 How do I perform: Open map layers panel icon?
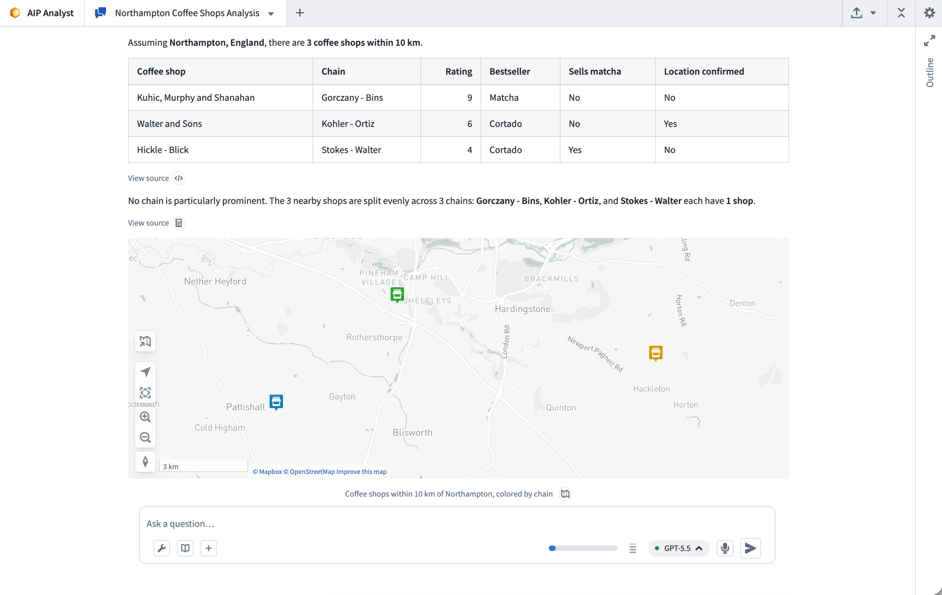(145, 341)
